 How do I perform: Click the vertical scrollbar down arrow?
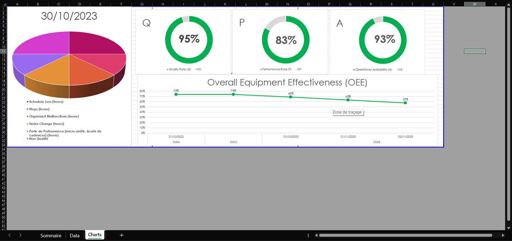click(x=509, y=228)
